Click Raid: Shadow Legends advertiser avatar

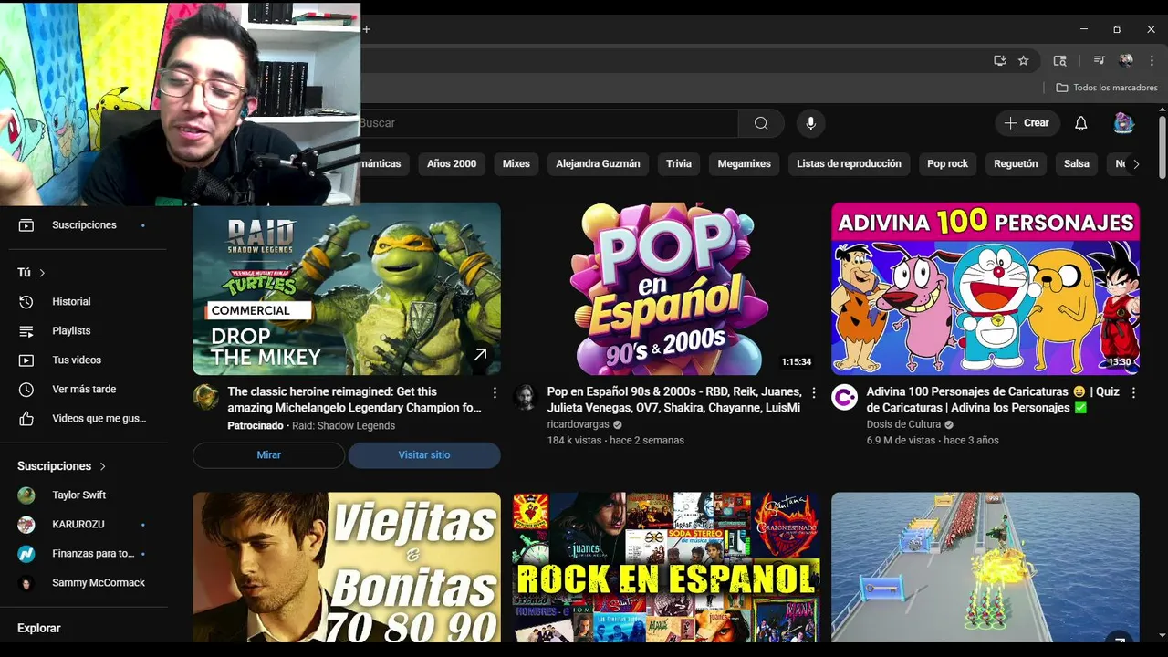point(205,397)
